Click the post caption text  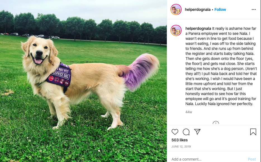[221, 66]
